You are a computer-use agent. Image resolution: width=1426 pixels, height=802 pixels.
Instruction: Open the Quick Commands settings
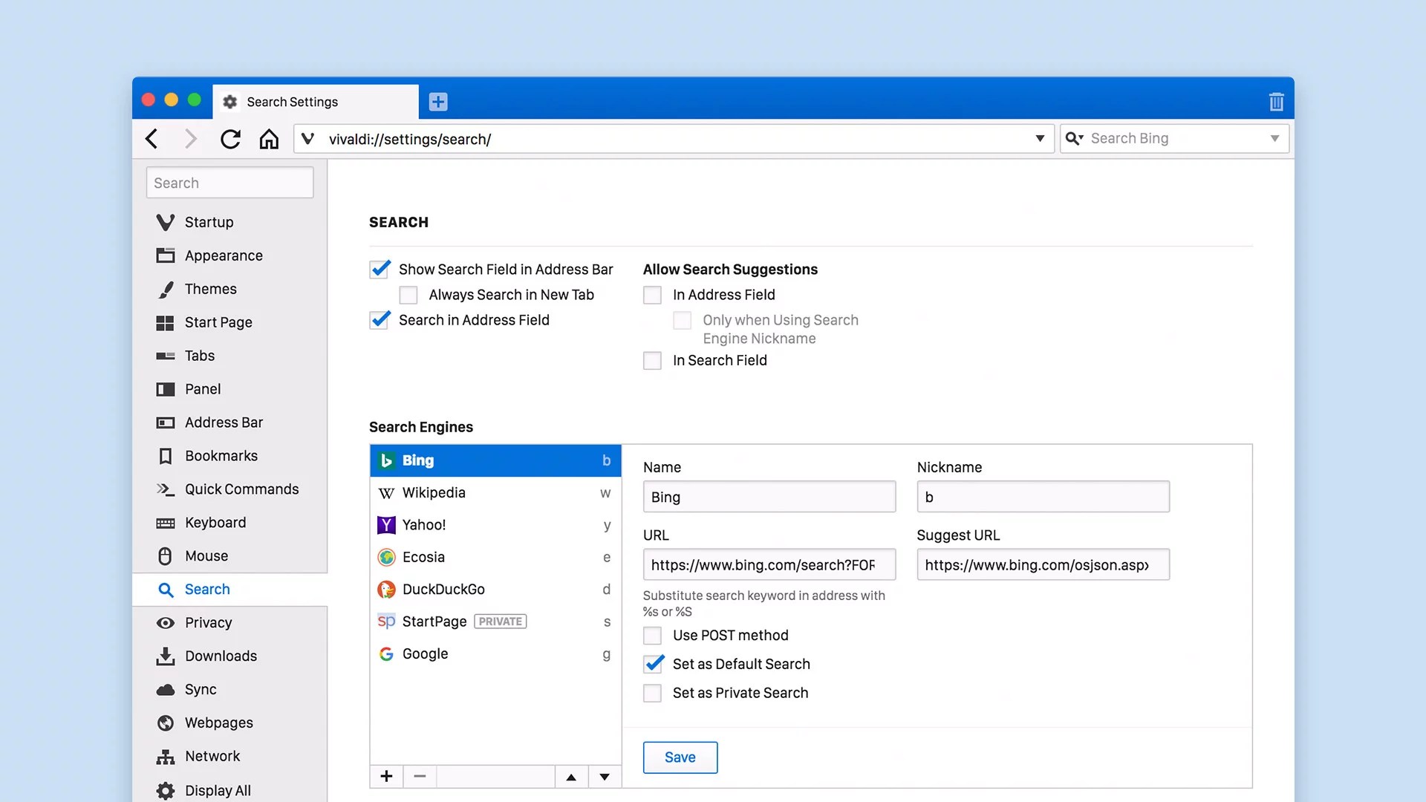coord(241,489)
